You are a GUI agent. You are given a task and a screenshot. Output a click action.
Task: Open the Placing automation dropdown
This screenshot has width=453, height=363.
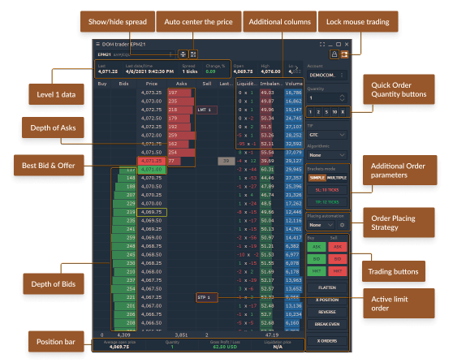tap(321, 225)
